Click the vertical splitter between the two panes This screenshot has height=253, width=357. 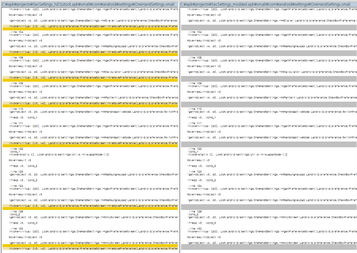(x=179, y=127)
